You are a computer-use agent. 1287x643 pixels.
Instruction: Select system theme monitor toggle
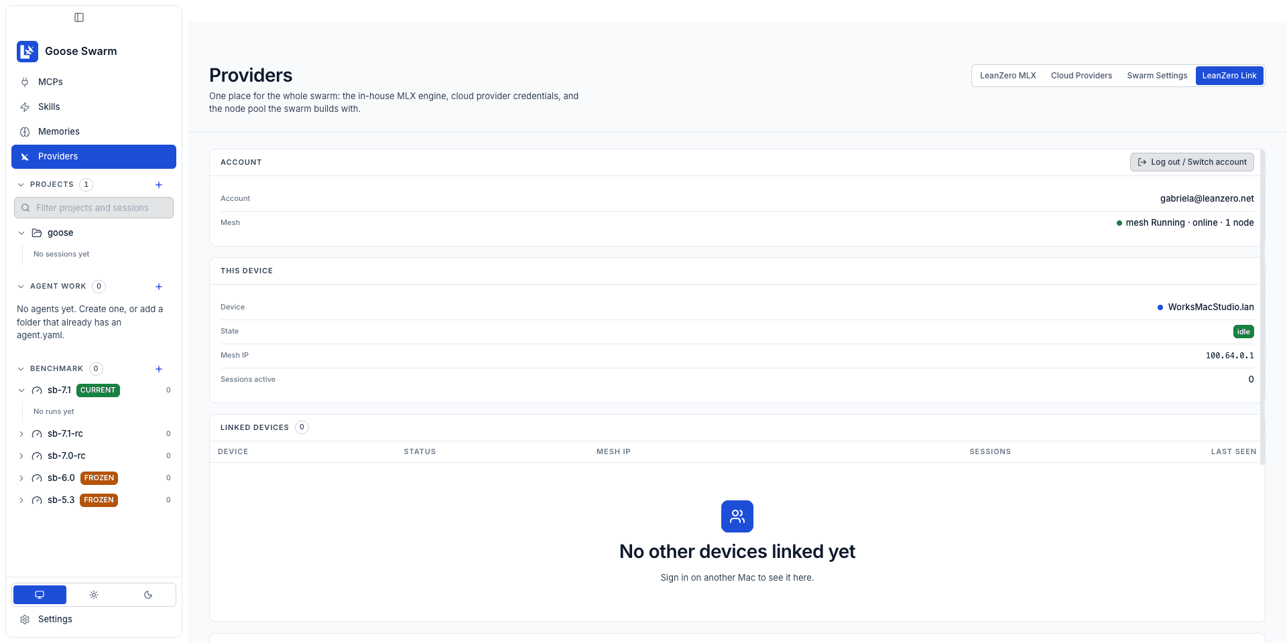coord(40,595)
